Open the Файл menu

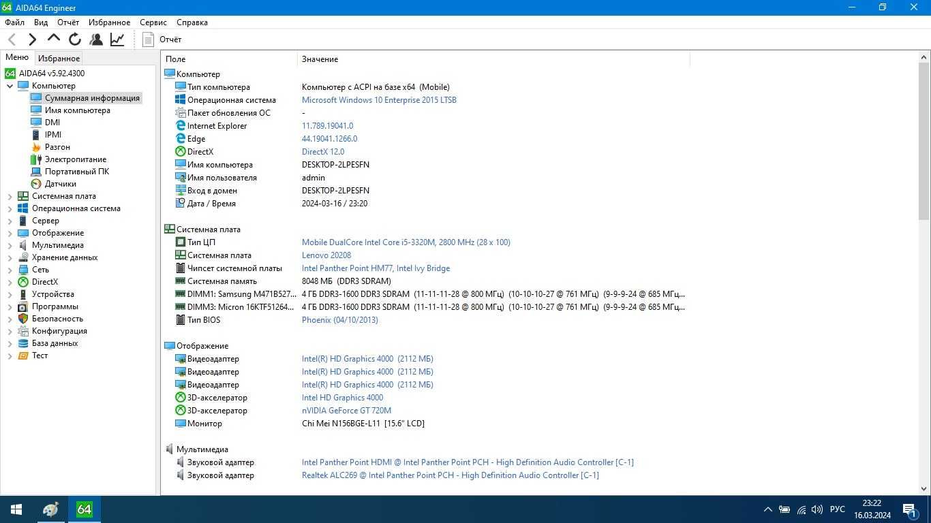pyautogui.click(x=14, y=22)
